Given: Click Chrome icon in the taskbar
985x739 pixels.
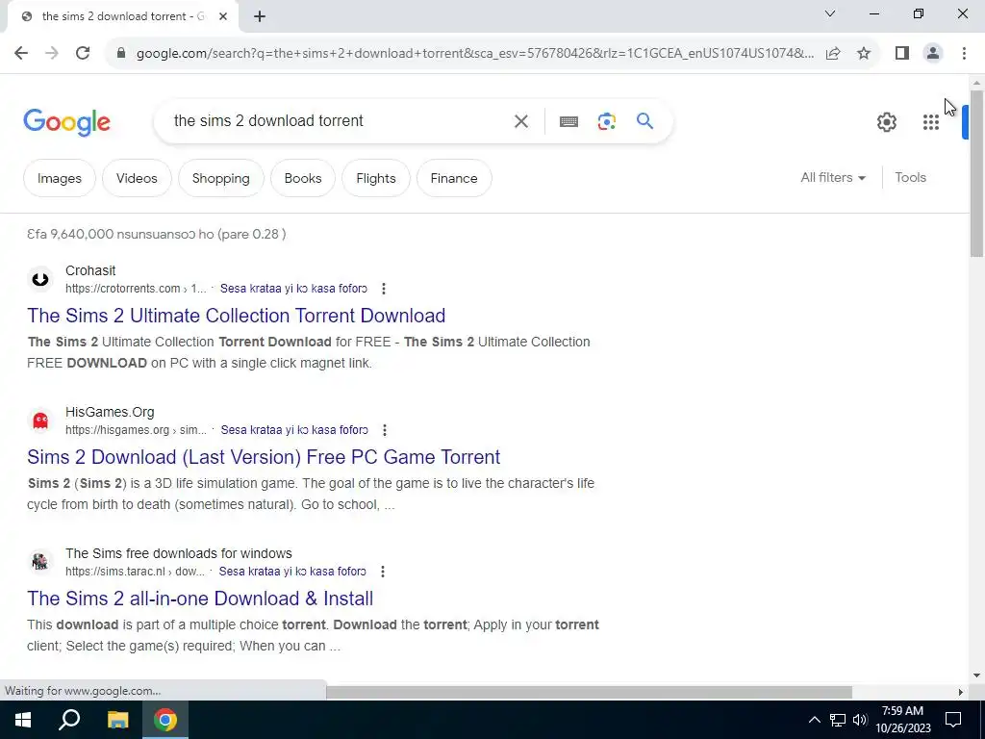Looking at the screenshot, I should (165, 720).
